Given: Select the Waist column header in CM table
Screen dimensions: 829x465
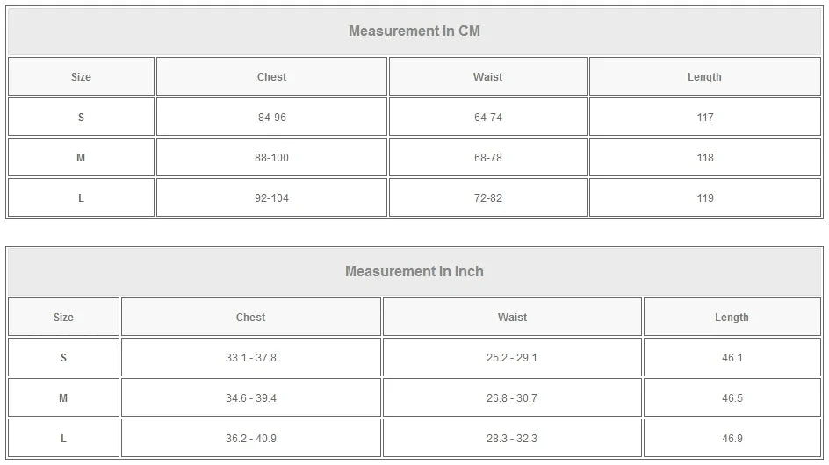Looking at the screenshot, I should (x=487, y=77).
